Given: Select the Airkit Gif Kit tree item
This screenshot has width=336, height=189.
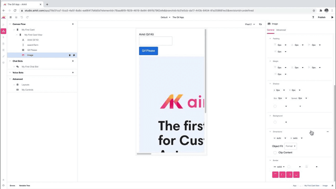Looking at the screenshot, I should point(33,40).
